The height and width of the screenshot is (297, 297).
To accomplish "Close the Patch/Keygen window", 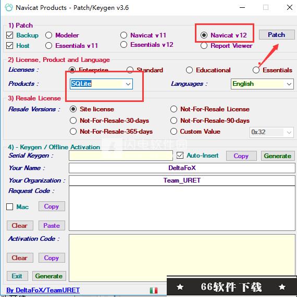I will (290, 8).
